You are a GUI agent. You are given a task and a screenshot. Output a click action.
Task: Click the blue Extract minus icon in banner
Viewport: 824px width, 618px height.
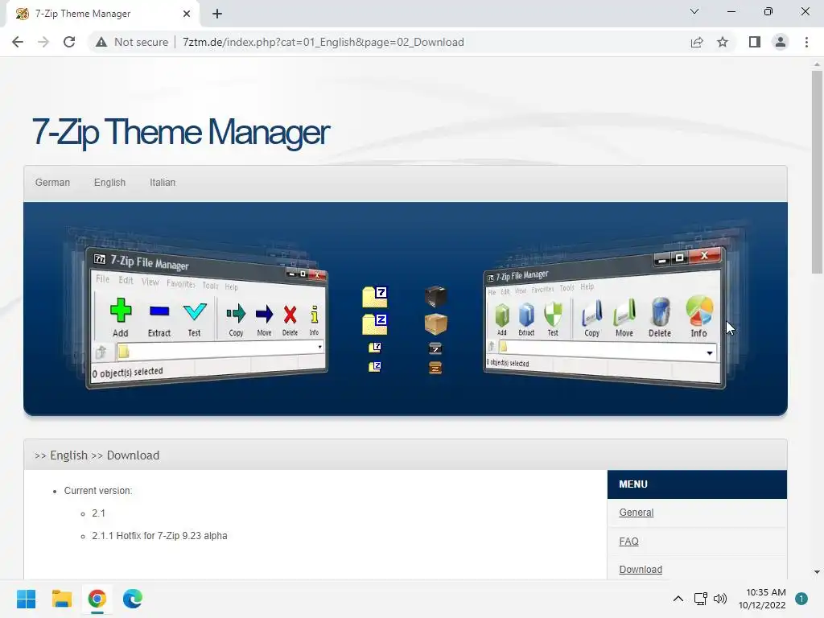159,311
